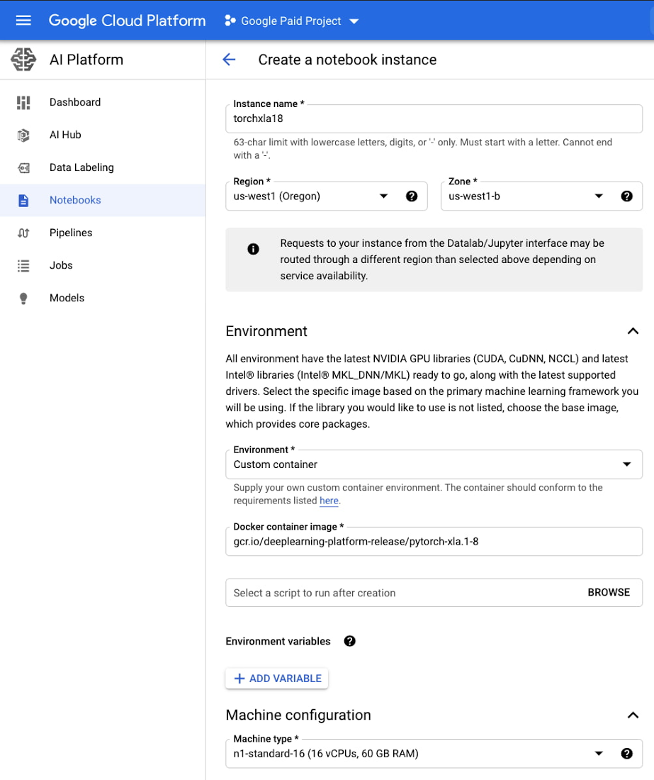Click the Instance name field with torchxla18

click(434, 118)
